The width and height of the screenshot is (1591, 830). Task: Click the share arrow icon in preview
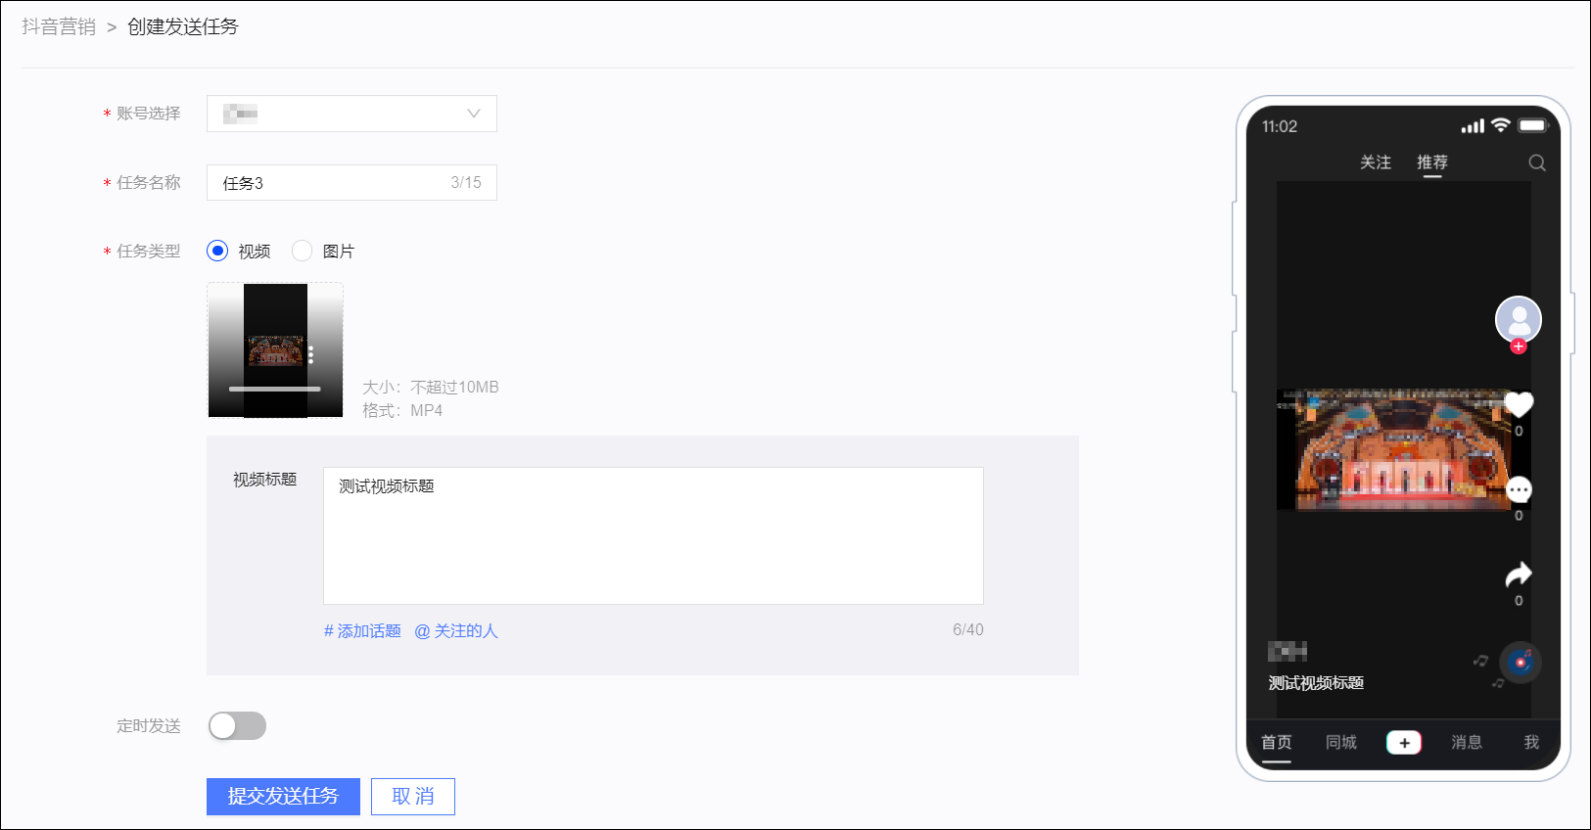1519,575
